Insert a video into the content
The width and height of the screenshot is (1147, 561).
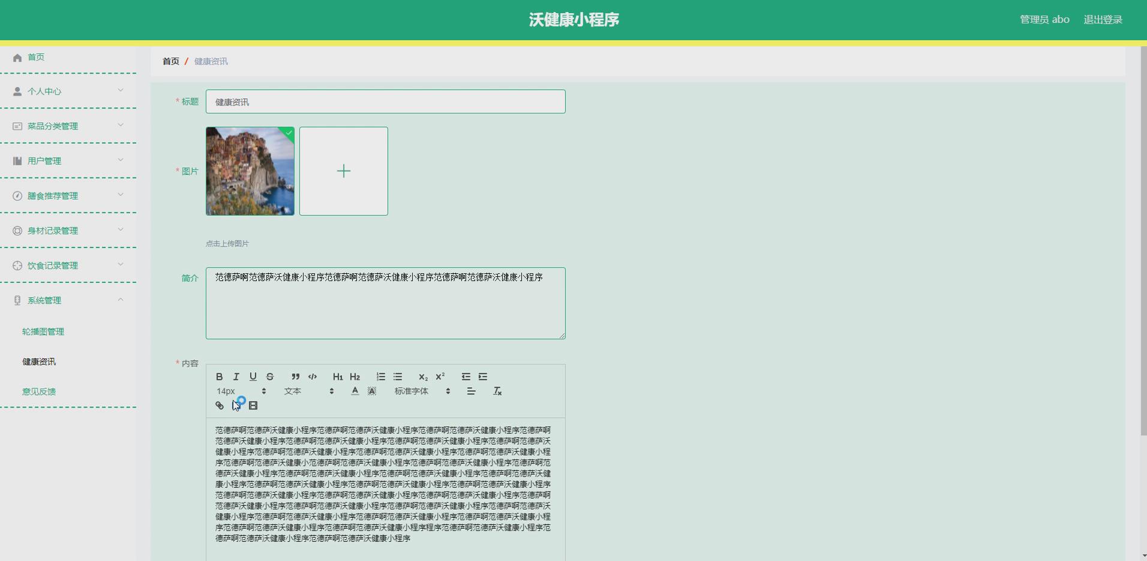coord(253,405)
